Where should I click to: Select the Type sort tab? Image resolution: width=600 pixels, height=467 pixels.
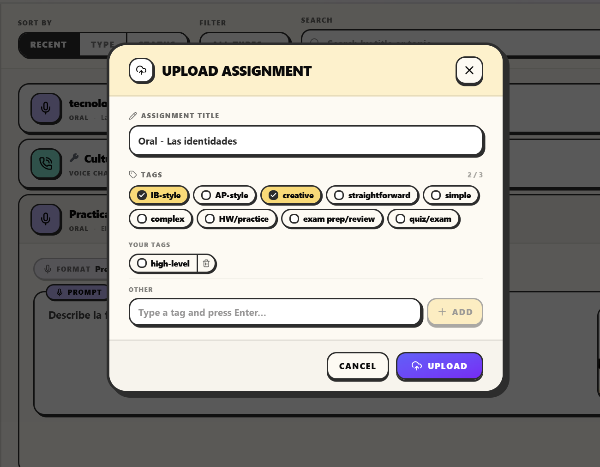pos(103,45)
